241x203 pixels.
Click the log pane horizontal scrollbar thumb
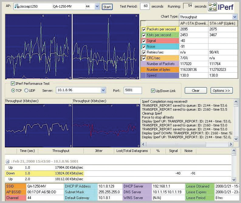tap(176, 144)
